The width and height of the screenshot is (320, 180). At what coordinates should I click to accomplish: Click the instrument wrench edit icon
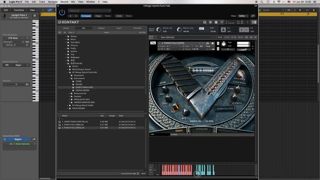click(x=153, y=43)
